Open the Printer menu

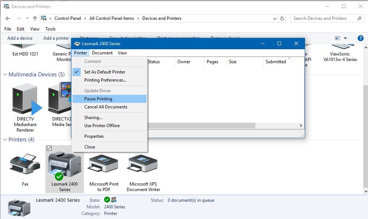click(80, 53)
